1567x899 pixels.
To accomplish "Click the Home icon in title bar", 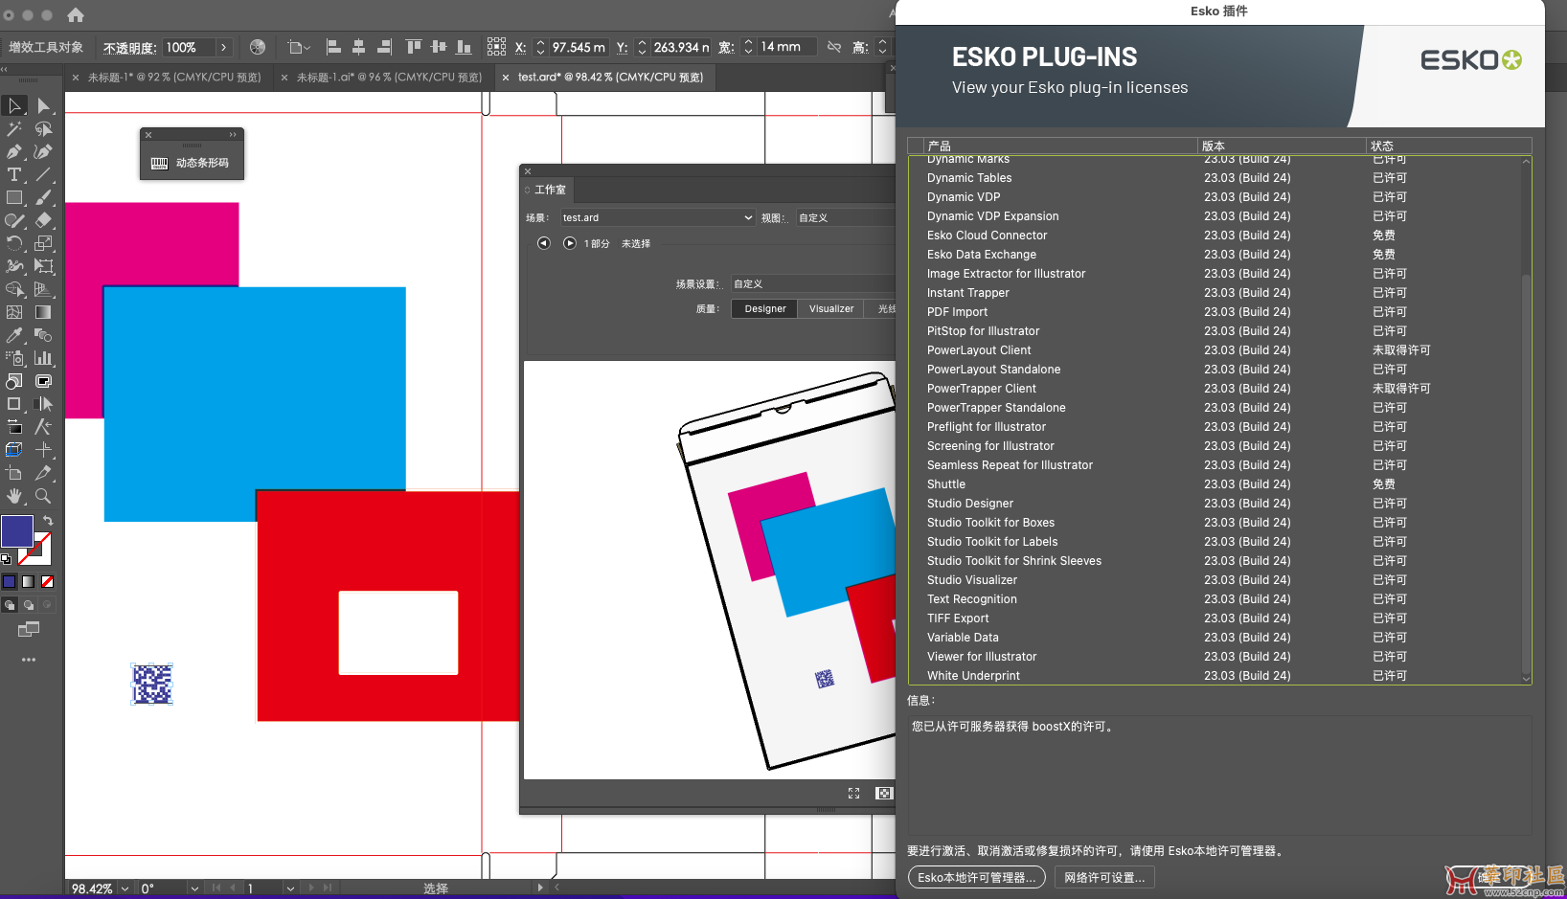I will tap(76, 15).
